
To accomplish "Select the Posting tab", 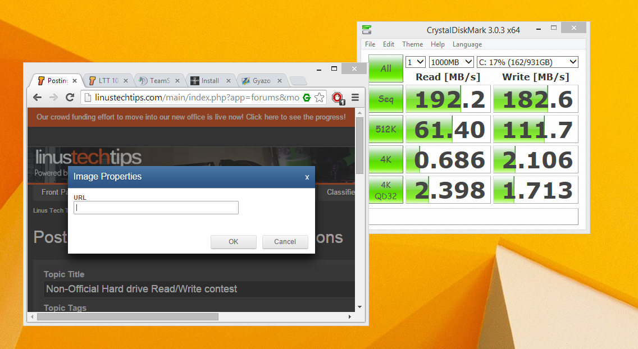I will pos(57,81).
